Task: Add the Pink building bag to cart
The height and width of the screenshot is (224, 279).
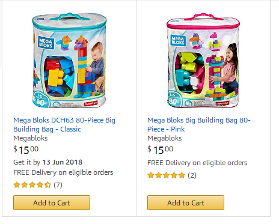Action: 186,203
